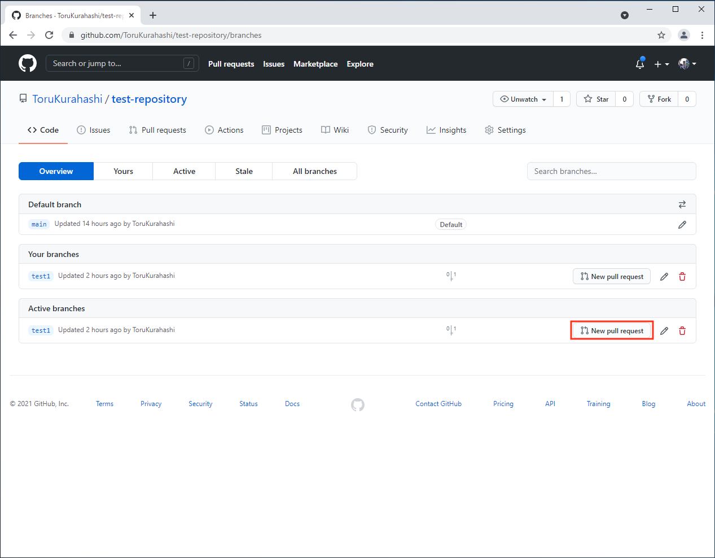Image resolution: width=715 pixels, height=558 pixels.
Task: Click the forks count 0
Action: click(x=687, y=99)
